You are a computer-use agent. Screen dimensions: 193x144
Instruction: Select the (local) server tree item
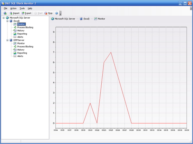click(x=16, y=21)
